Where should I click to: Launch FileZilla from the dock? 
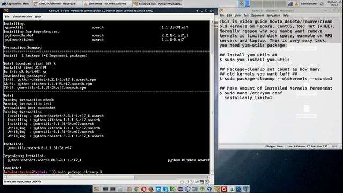224,189
